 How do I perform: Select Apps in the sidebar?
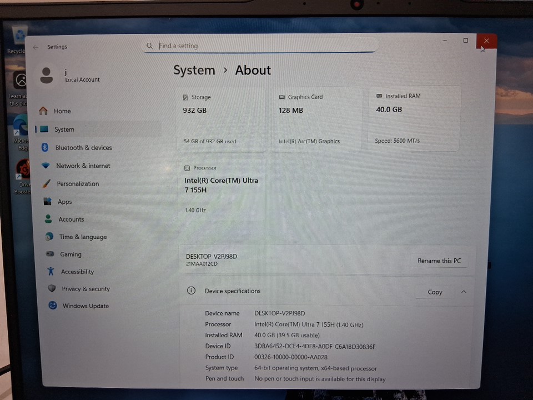click(x=64, y=202)
